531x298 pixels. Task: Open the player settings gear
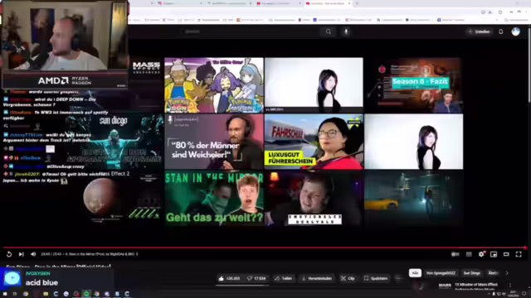(x=481, y=254)
